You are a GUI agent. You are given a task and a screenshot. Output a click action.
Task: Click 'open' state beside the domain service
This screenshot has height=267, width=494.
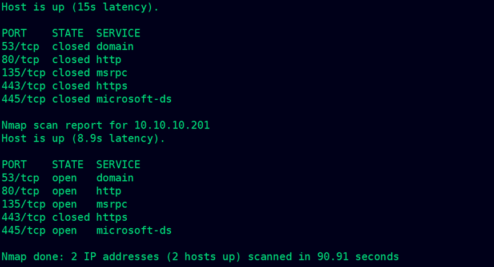coord(65,178)
